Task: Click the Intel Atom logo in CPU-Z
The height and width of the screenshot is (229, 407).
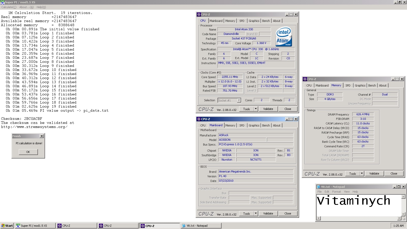Action: pyautogui.click(x=284, y=37)
